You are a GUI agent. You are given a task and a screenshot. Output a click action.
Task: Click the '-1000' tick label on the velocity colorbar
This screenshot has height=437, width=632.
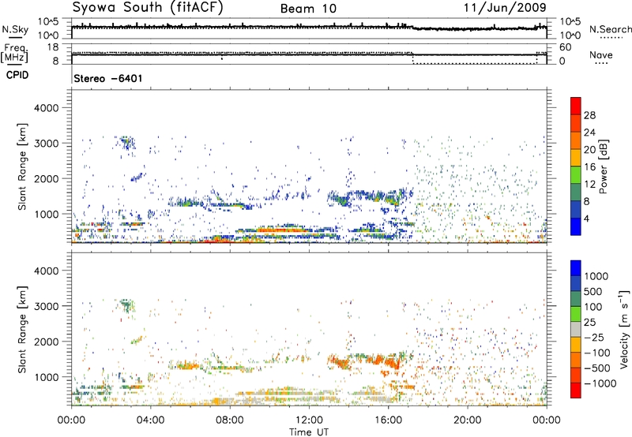point(600,383)
